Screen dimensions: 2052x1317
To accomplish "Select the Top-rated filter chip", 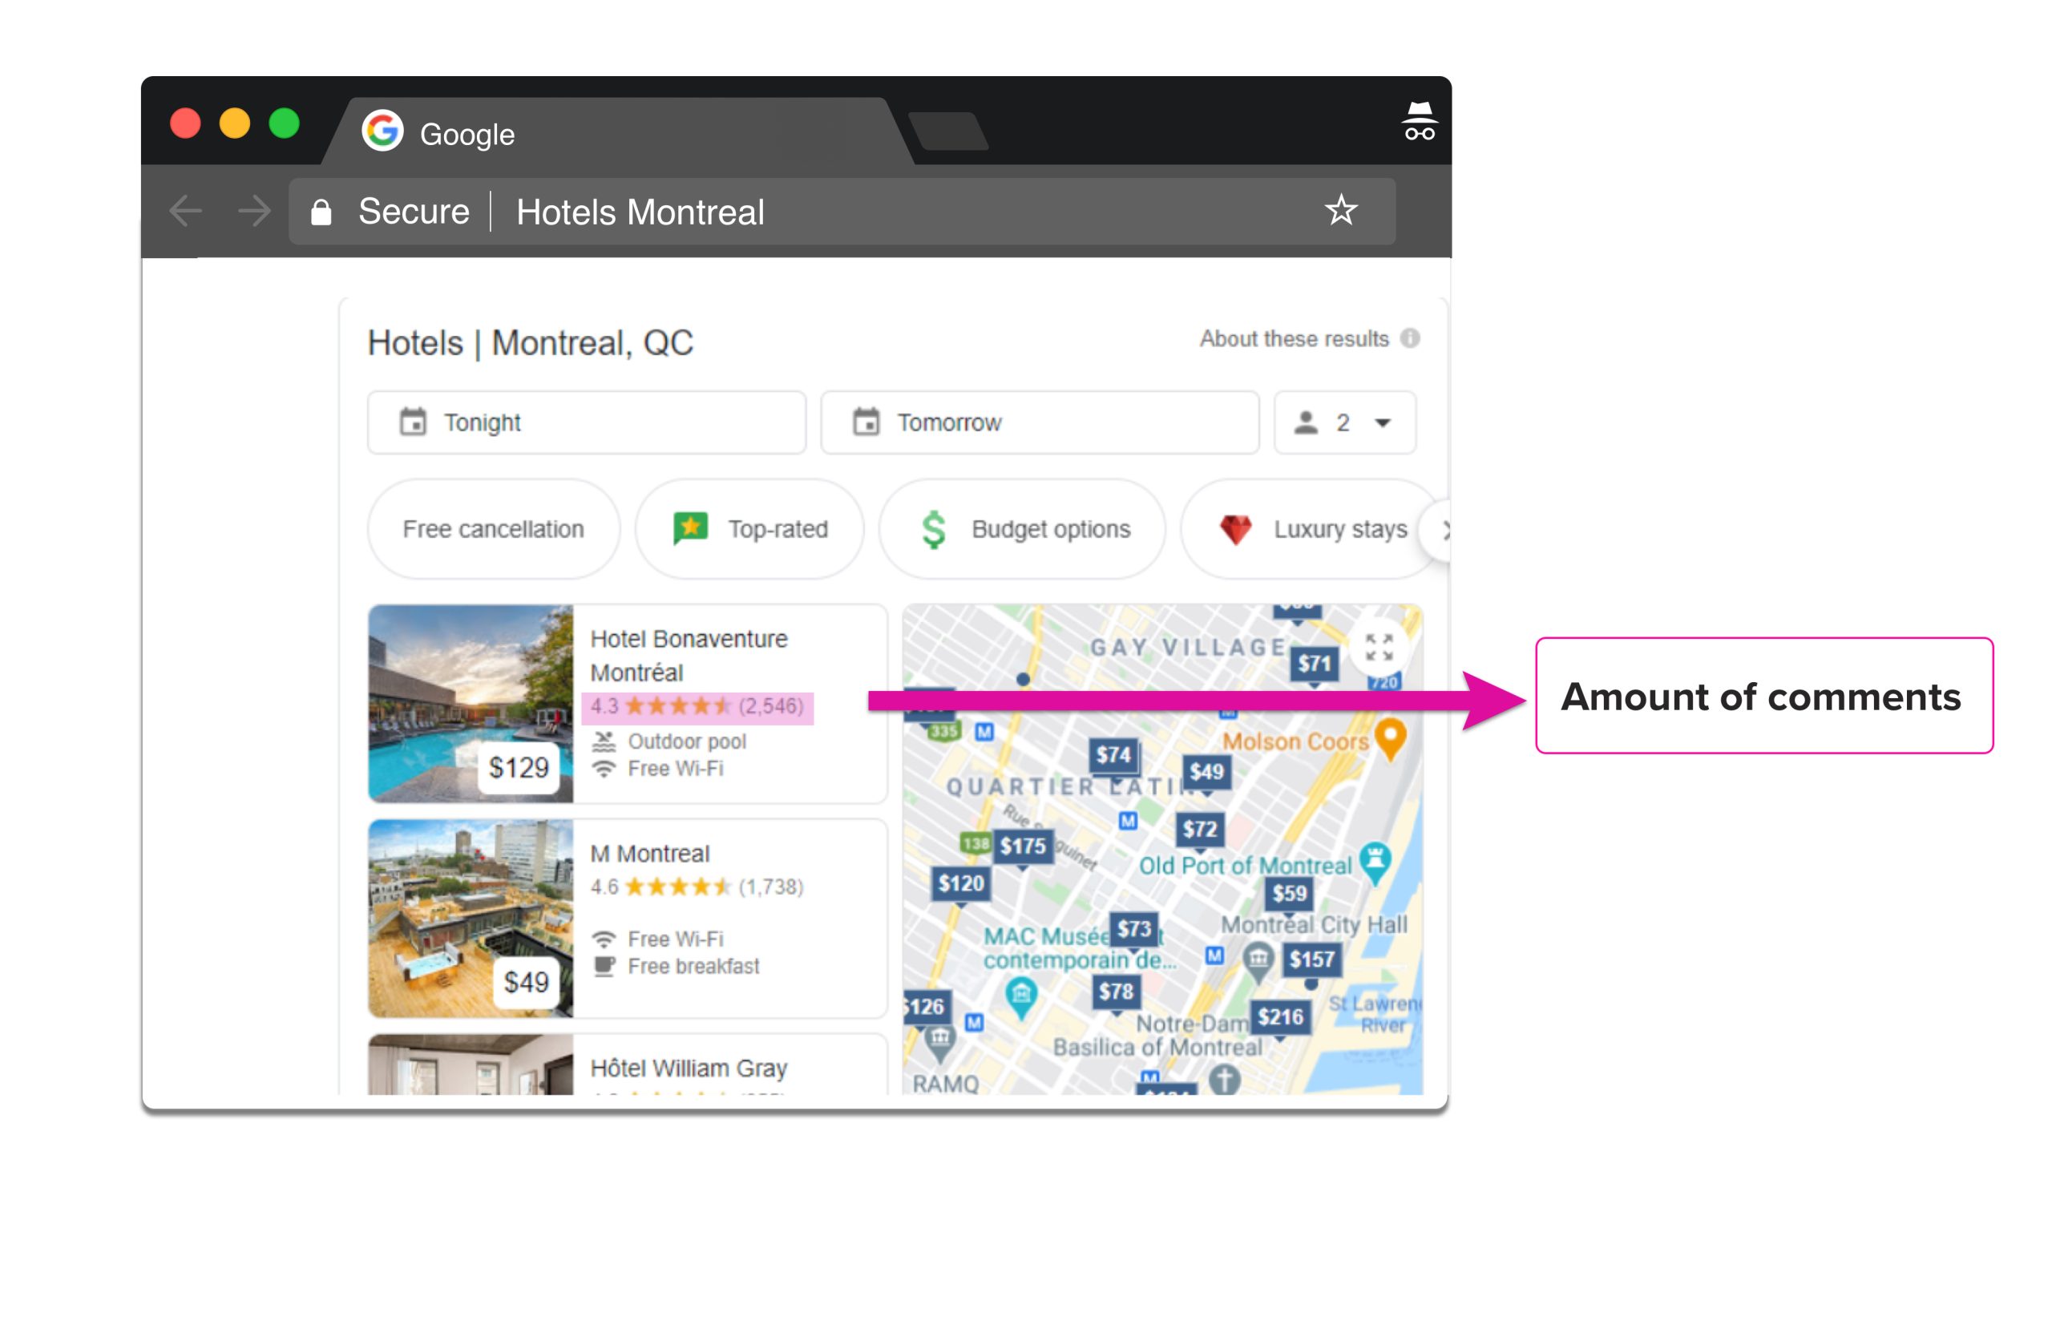I will 749,529.
